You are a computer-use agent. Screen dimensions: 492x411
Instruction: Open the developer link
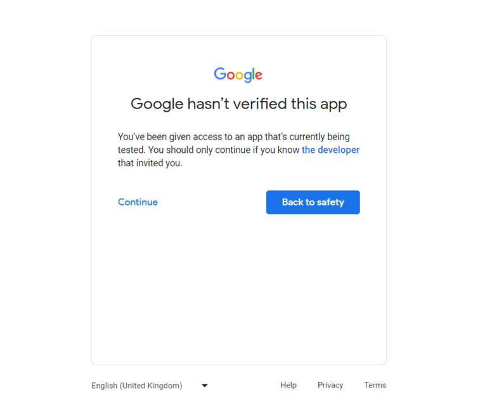[330, 150]
